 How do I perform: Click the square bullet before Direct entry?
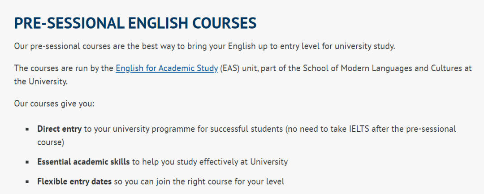(27, 129)
